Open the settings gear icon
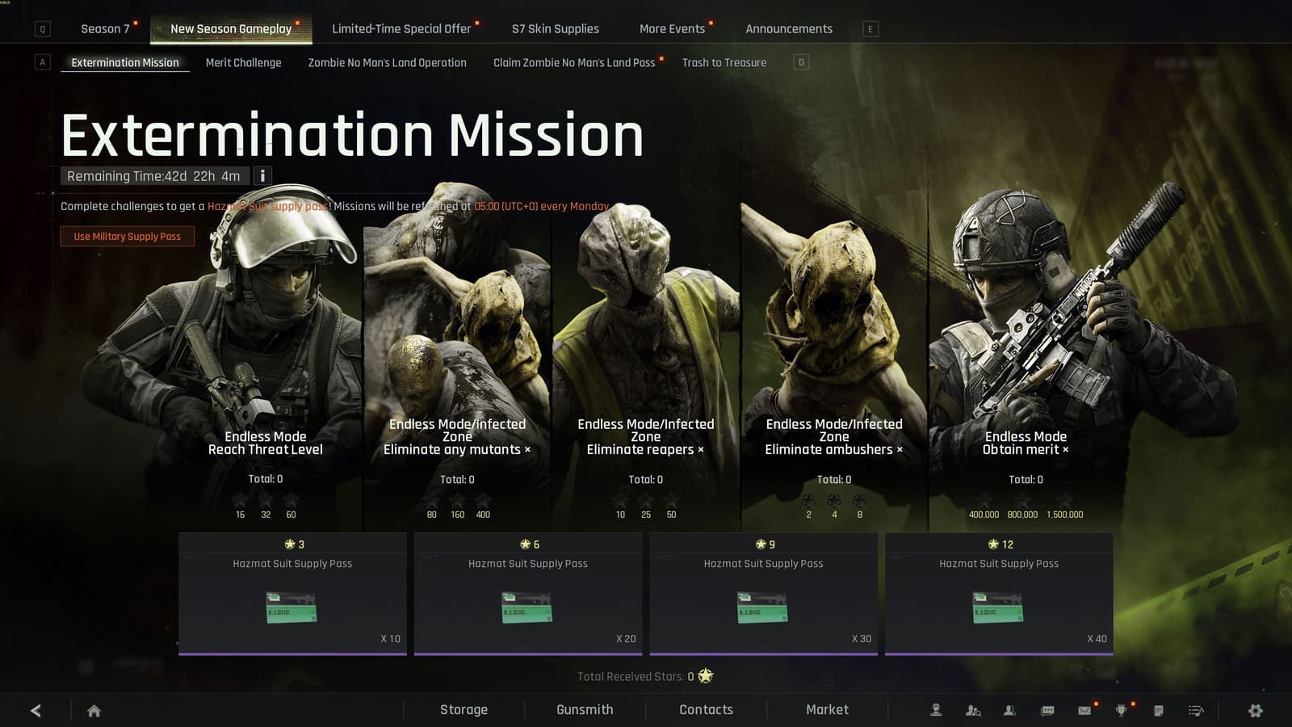This screenshot has width=1292, height=727. tap(1255, 710)
